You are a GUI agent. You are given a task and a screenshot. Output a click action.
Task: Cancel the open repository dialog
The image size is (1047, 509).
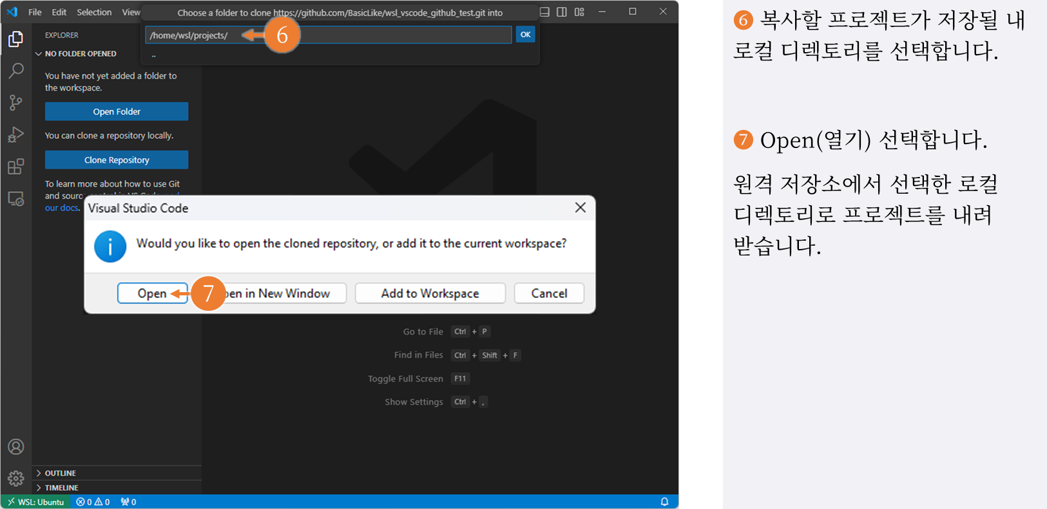(x=549, y=293)
